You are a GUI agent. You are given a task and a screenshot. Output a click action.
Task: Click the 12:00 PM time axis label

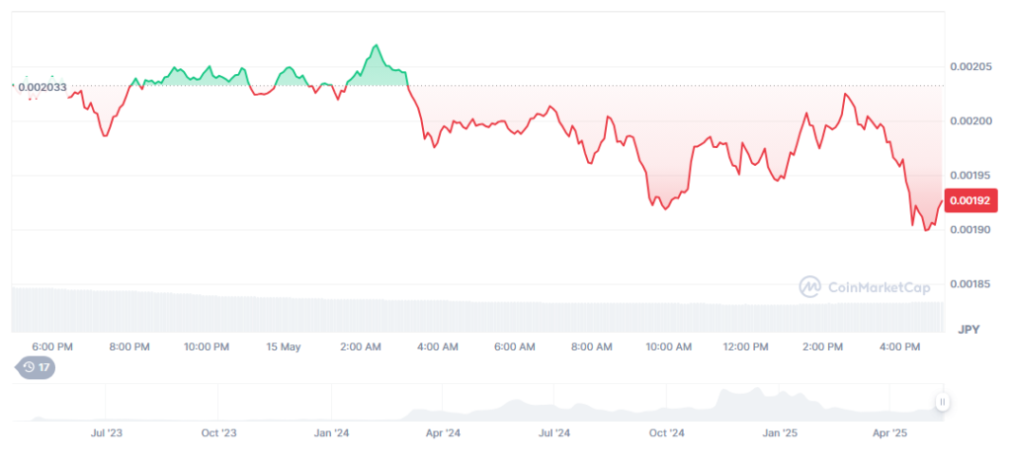point(745,346)
